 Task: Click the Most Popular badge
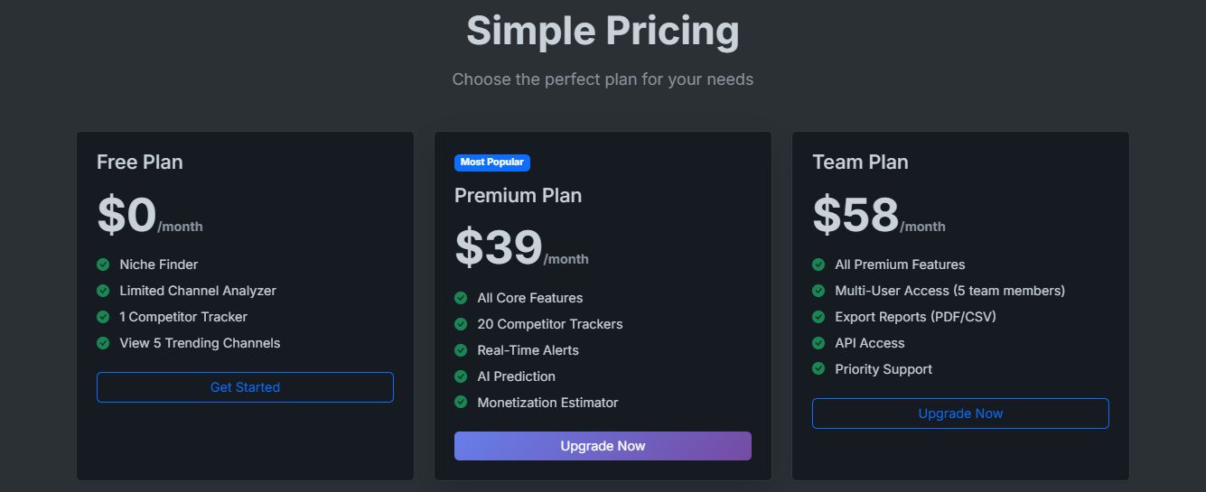tap(491, 162)
